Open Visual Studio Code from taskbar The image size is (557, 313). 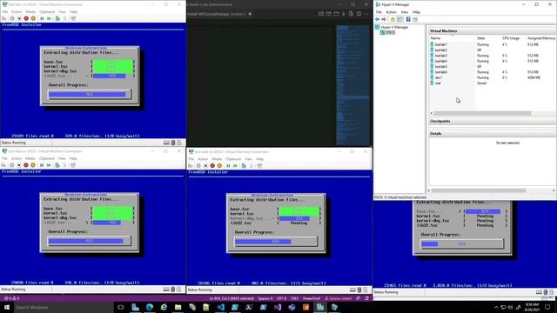pos(220,307)
